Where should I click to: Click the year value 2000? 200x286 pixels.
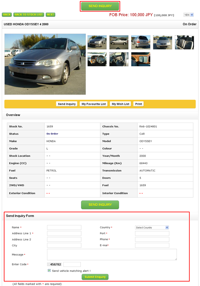142,156
